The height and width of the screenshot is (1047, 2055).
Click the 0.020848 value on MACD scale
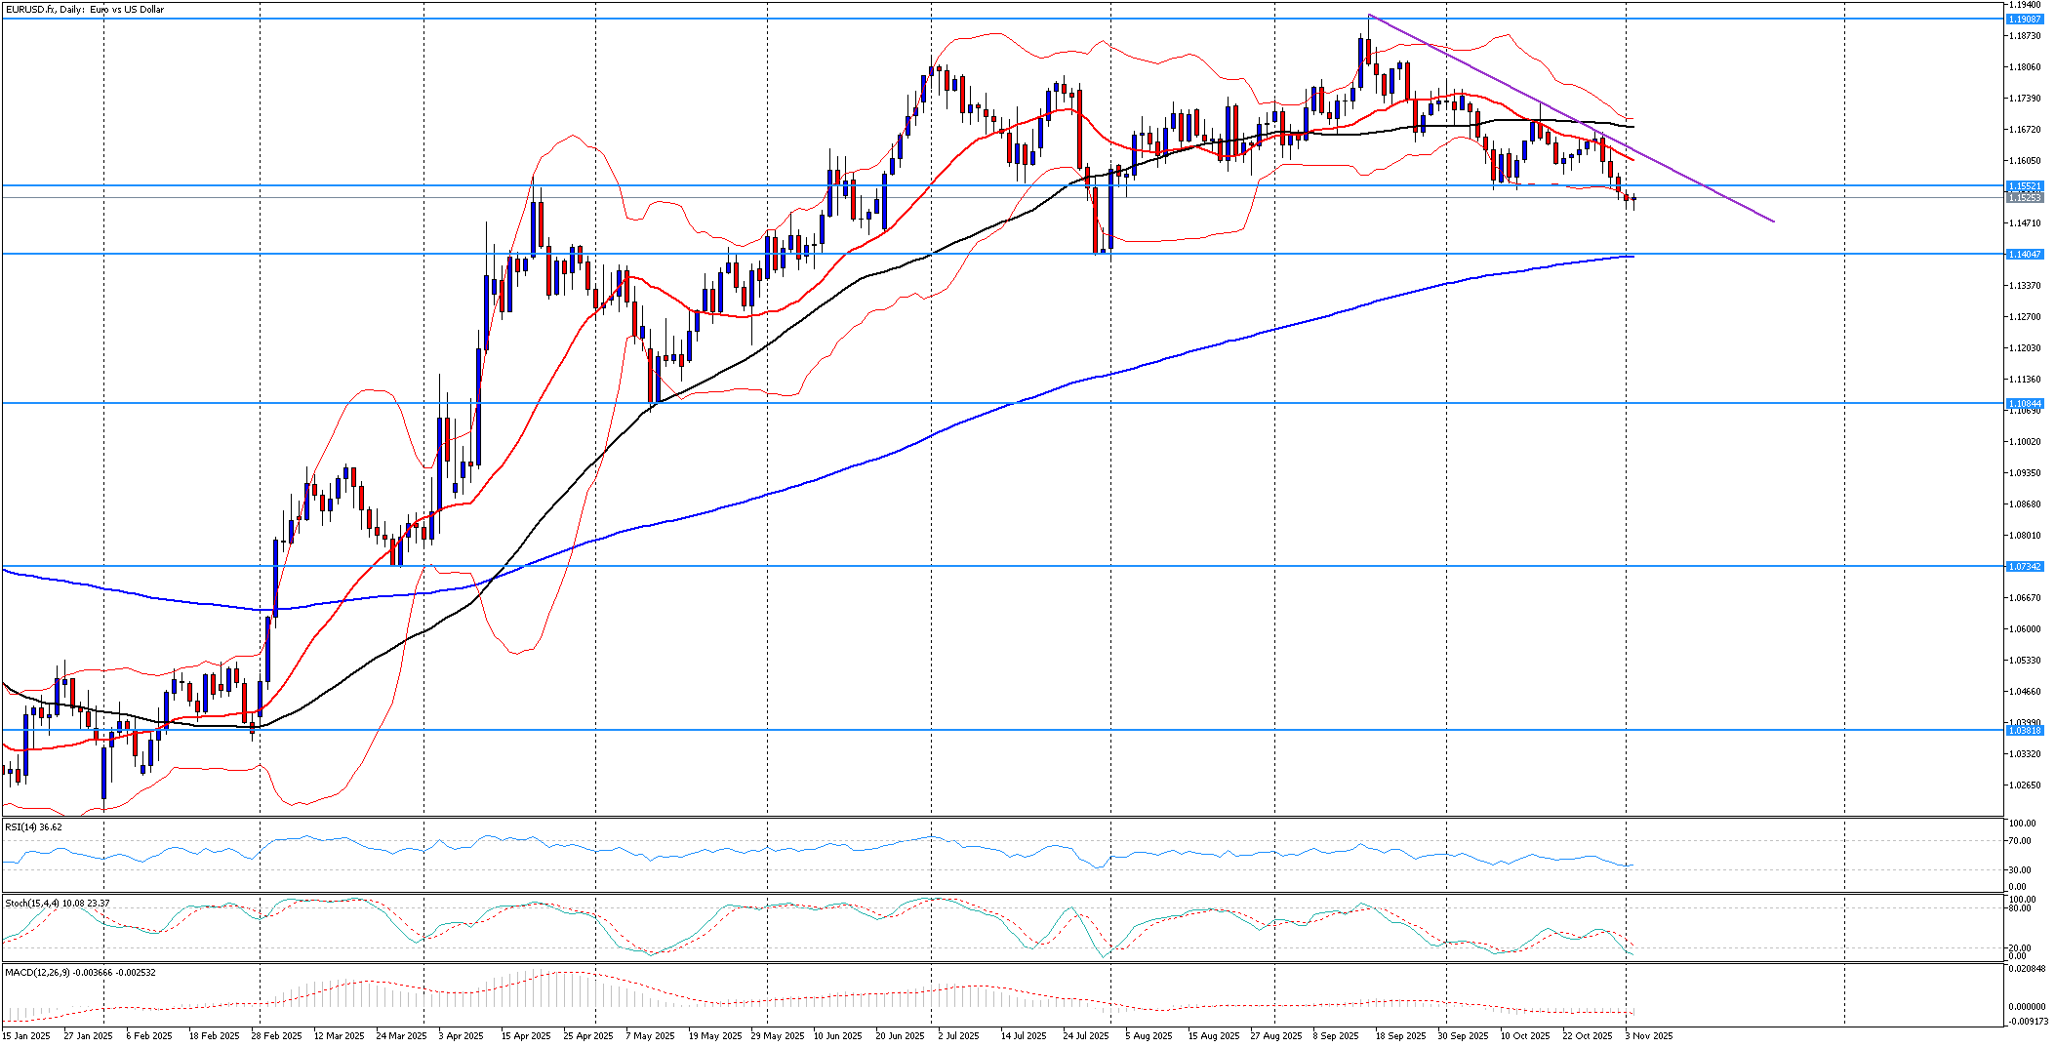(x=2024, y=969)
